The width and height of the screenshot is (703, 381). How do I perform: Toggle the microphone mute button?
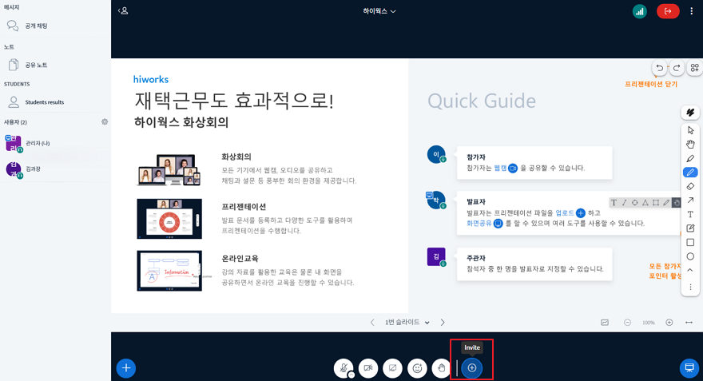pos(344,367)
